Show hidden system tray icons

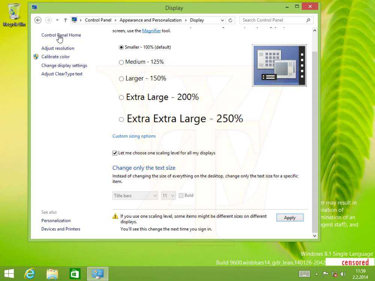point(316,274)
